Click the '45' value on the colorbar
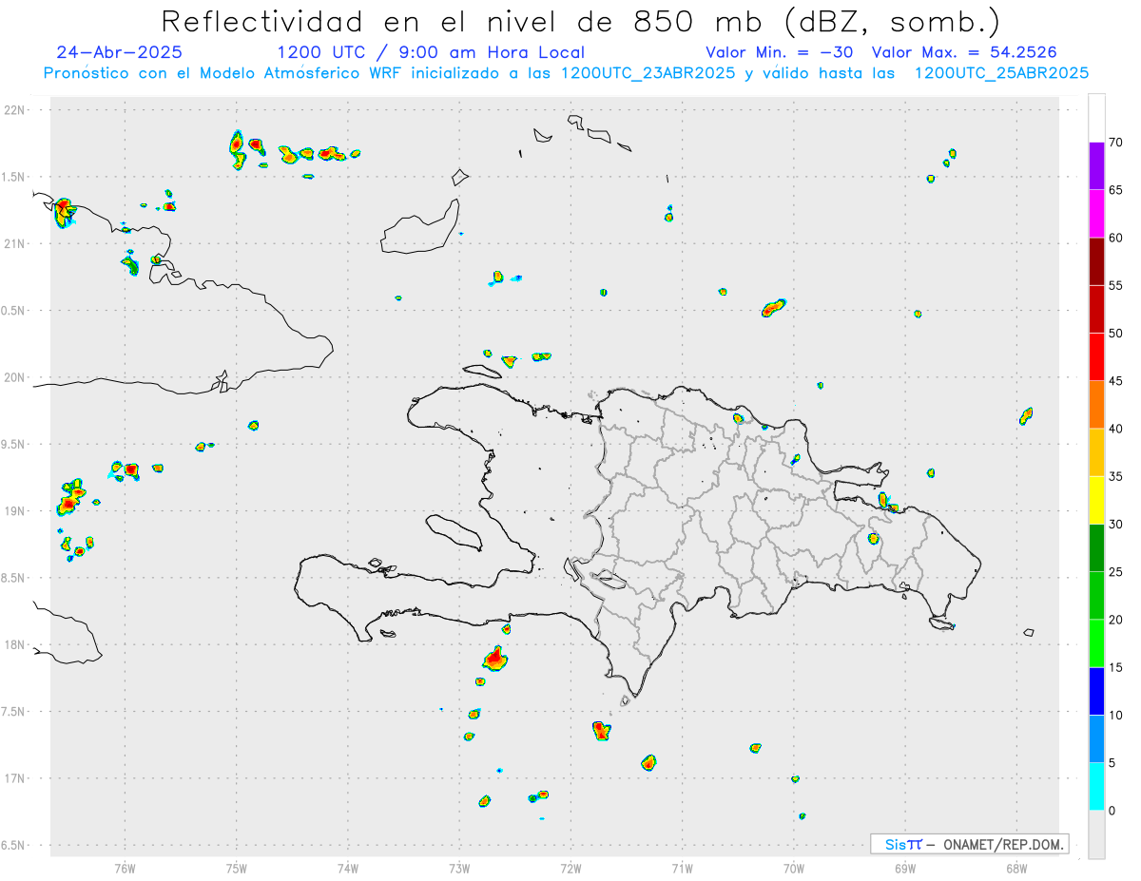This screenshot has width=1141, height=881. pyautogui.click(x=1115, y=381)
